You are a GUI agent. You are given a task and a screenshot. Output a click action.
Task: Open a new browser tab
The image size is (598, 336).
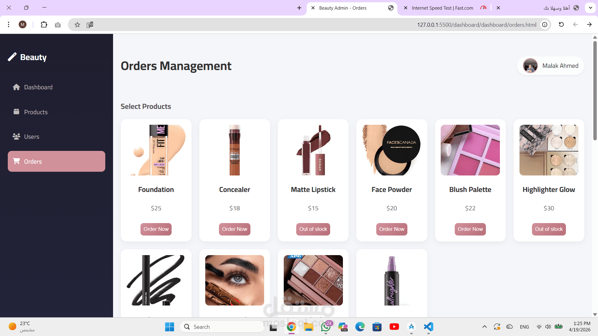(x=299, y=8)
